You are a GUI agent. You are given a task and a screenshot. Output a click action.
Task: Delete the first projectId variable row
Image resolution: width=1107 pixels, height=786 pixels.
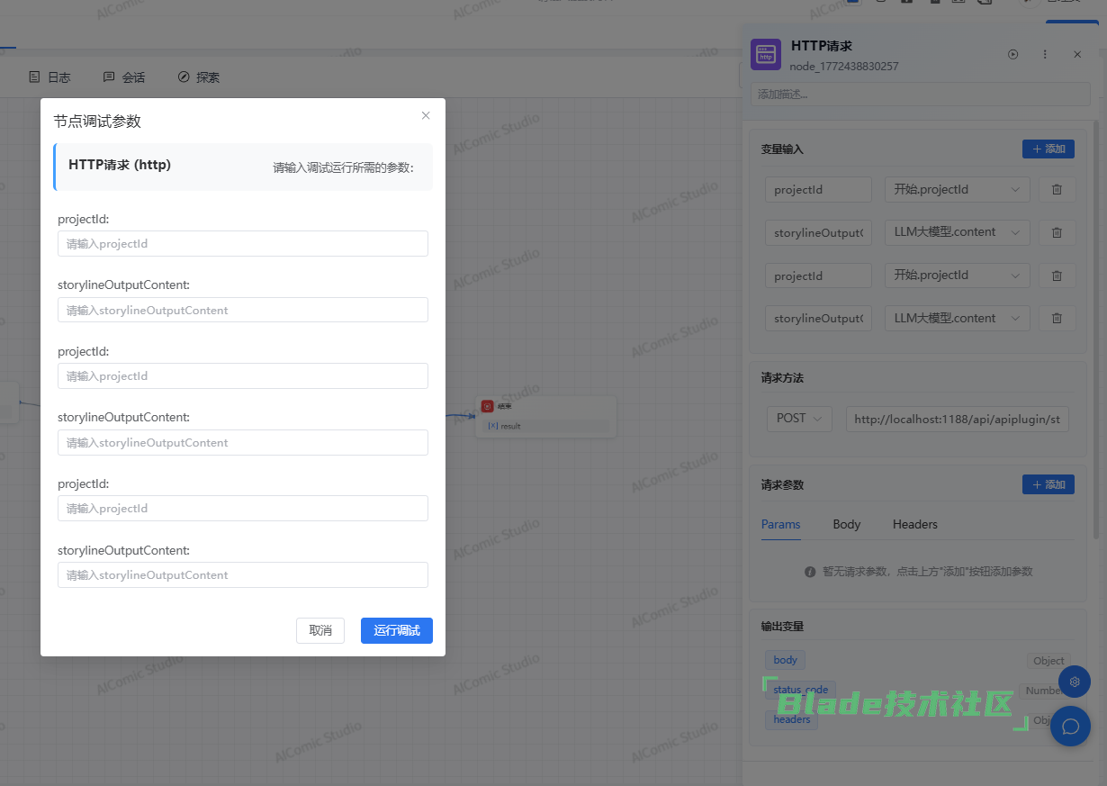1057,190
